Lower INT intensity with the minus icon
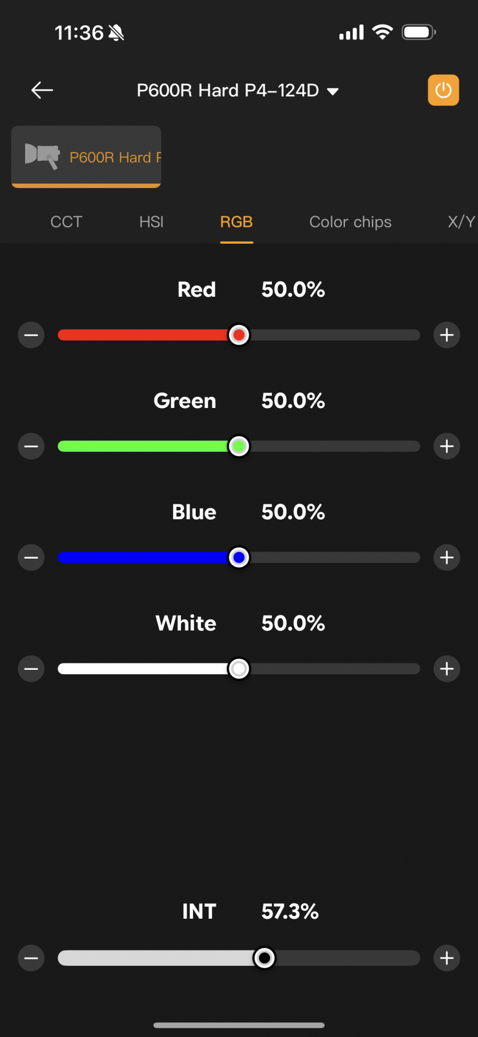478x1037 pixels. click(x=31, y=958)
